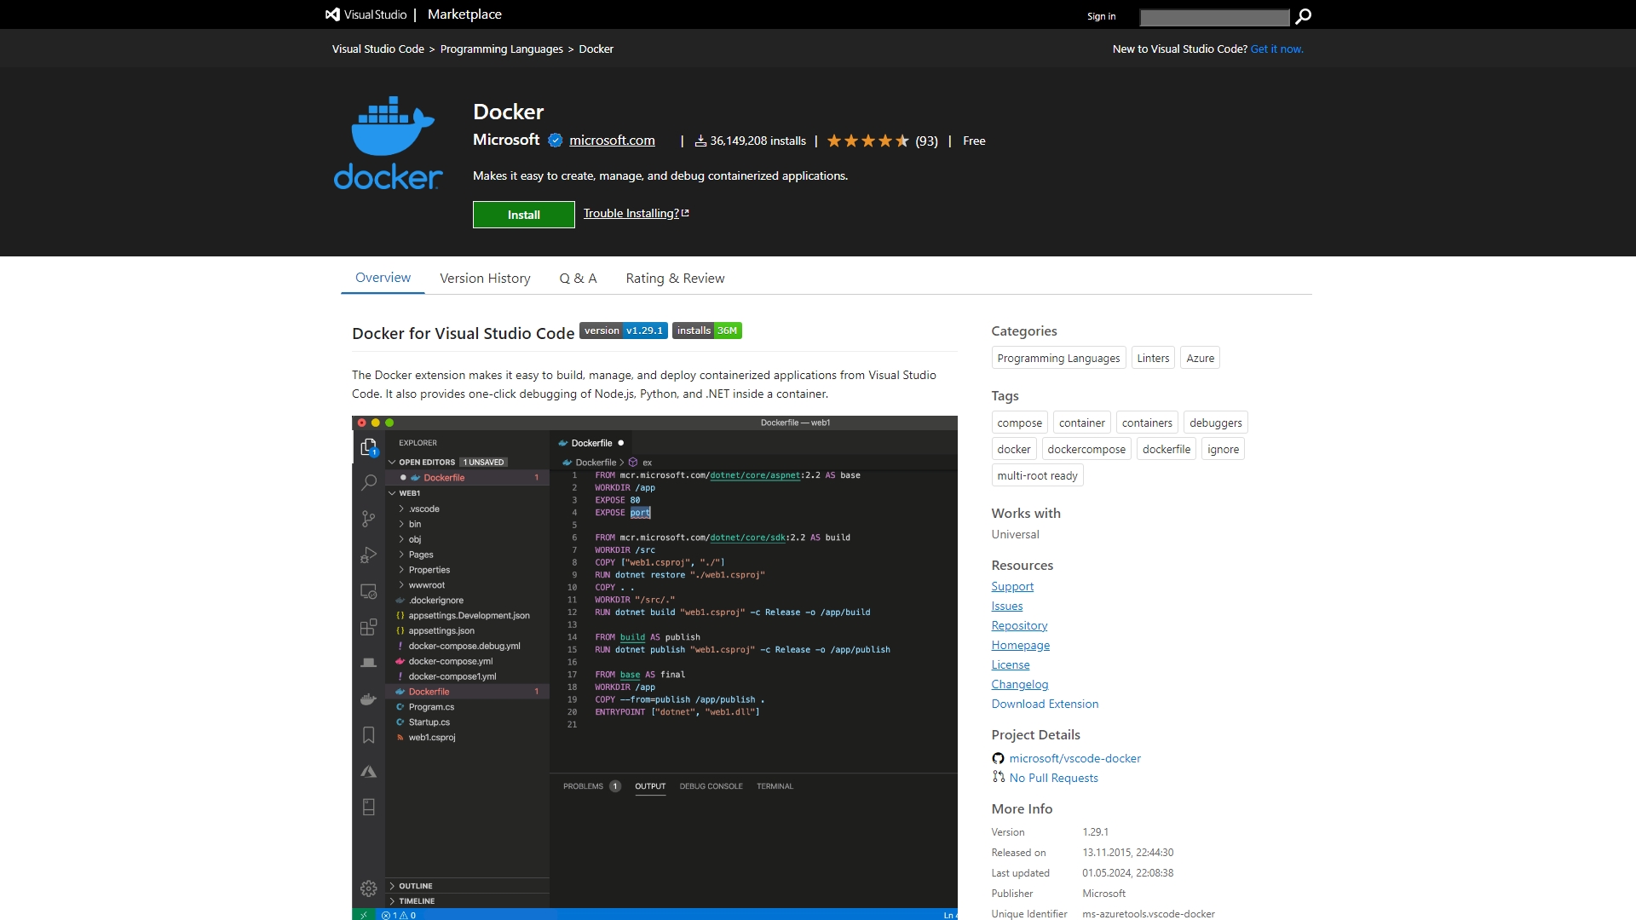This screenshot has height=920, width=1636.
Task: Click the Visual Studio logo icon
Action: click(332, 14)
